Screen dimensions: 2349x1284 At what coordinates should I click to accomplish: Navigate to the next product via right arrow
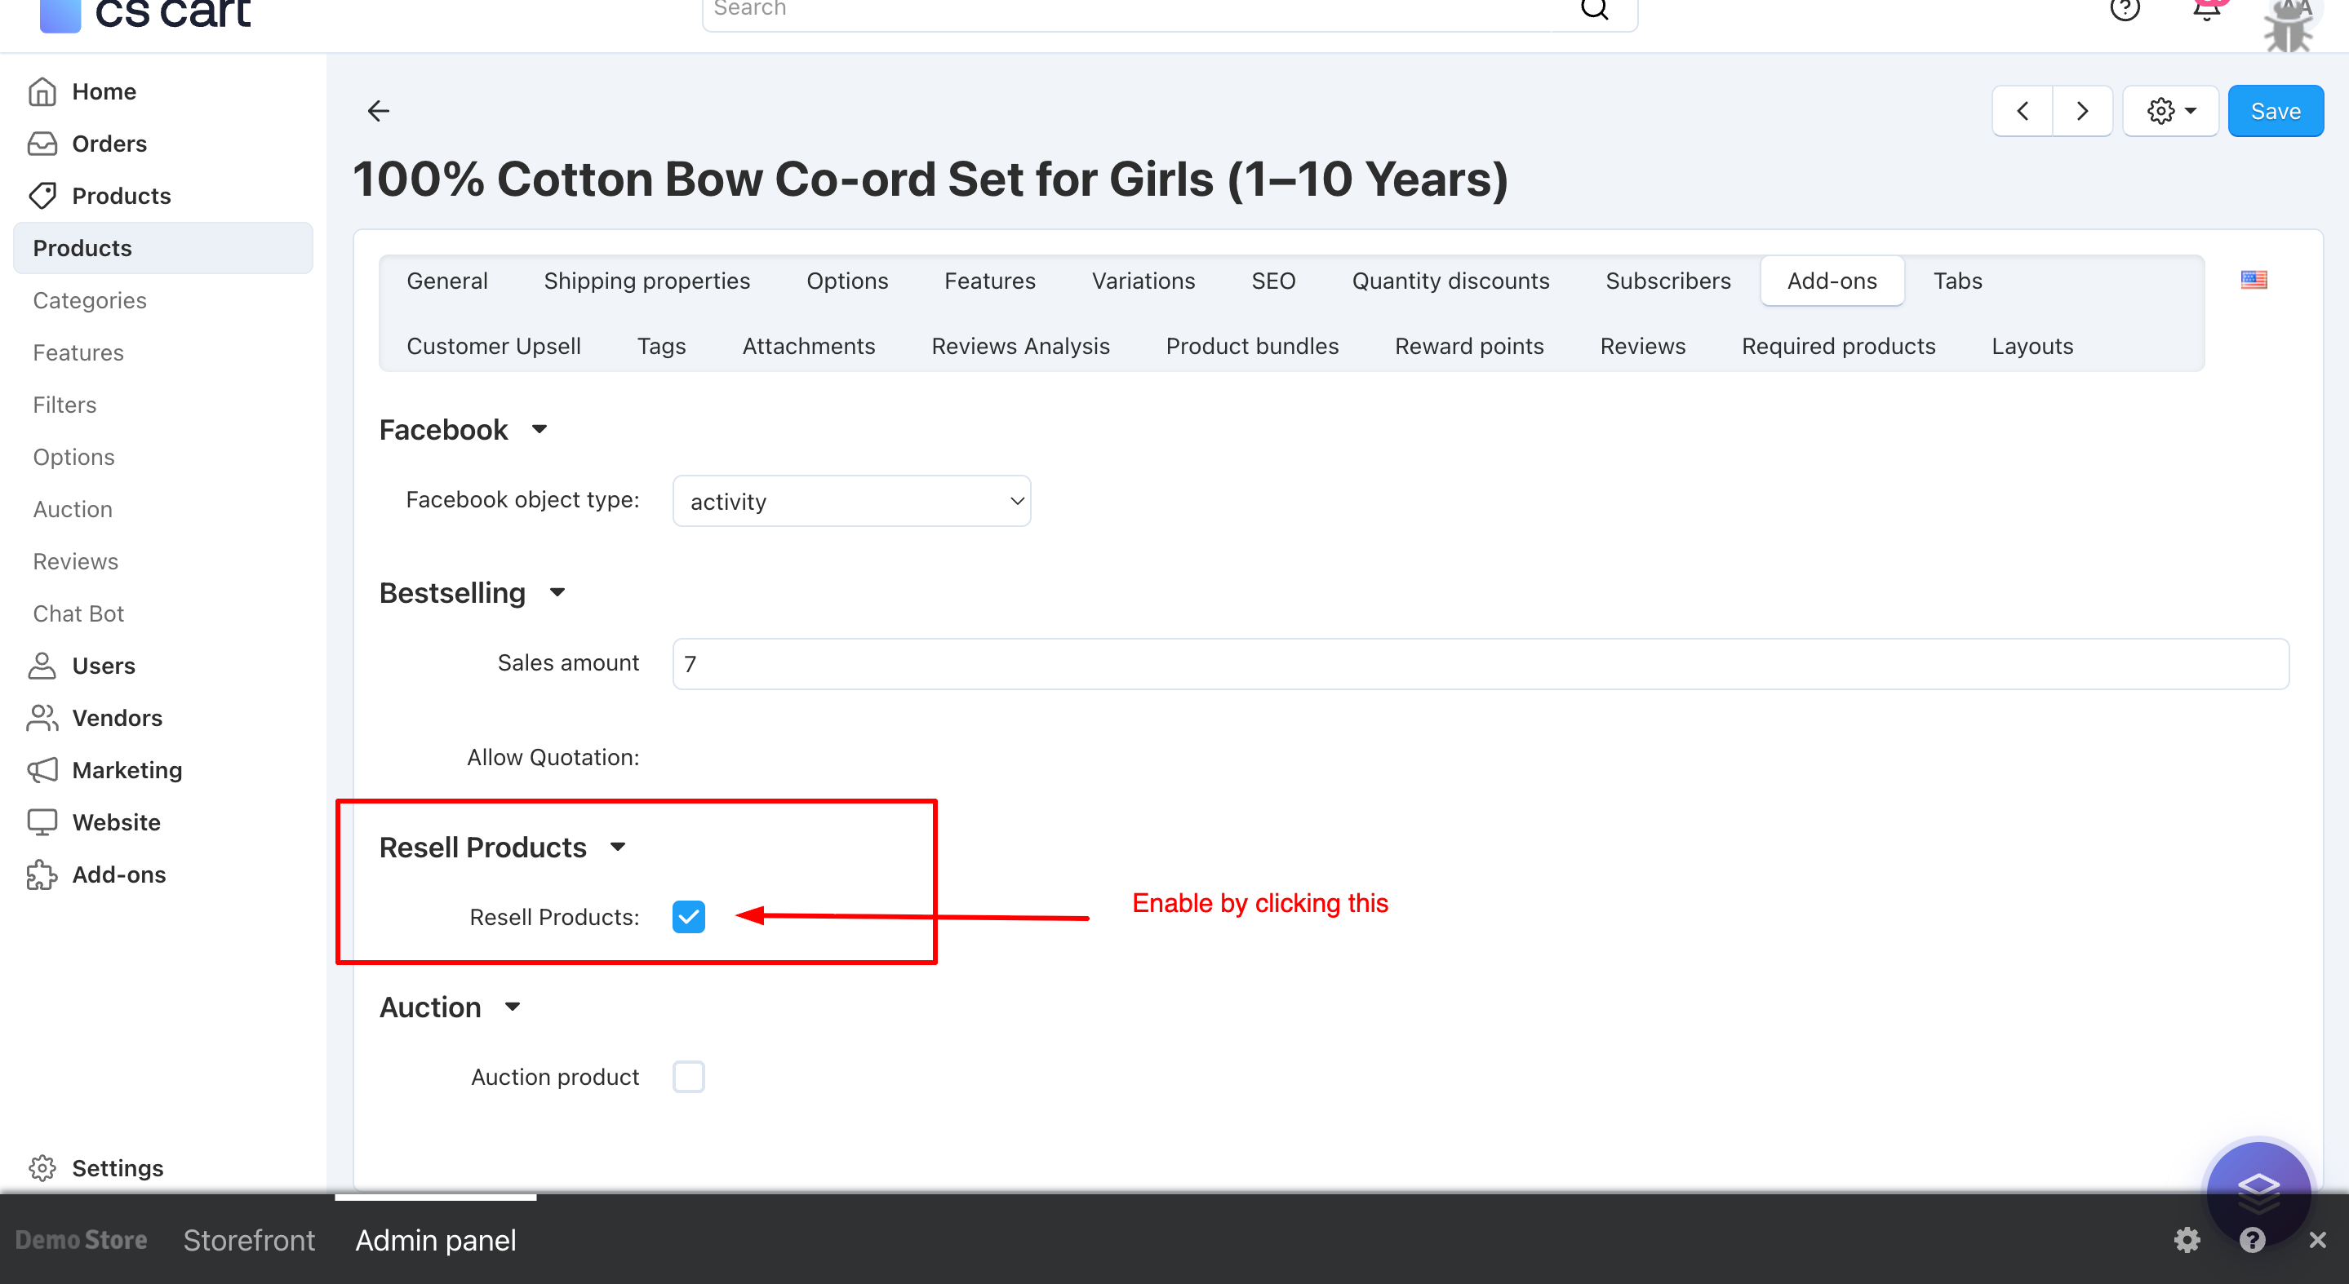coord(2083,110)
